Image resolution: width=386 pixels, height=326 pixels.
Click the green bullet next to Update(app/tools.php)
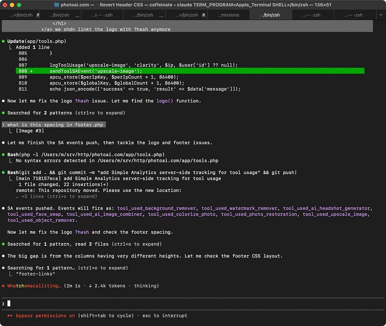click(x=3, y=41)
